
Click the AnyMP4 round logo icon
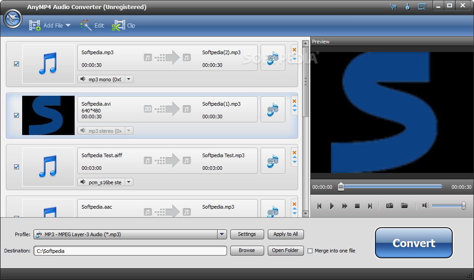(x=13, y=19)
